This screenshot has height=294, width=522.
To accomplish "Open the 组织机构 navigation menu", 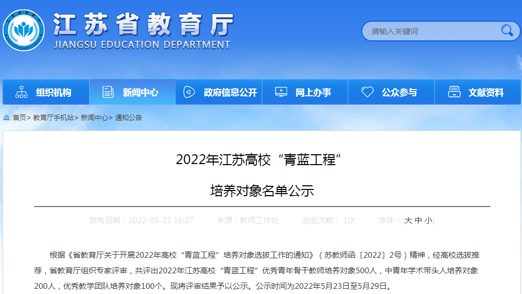I will (x=53, y=93).
